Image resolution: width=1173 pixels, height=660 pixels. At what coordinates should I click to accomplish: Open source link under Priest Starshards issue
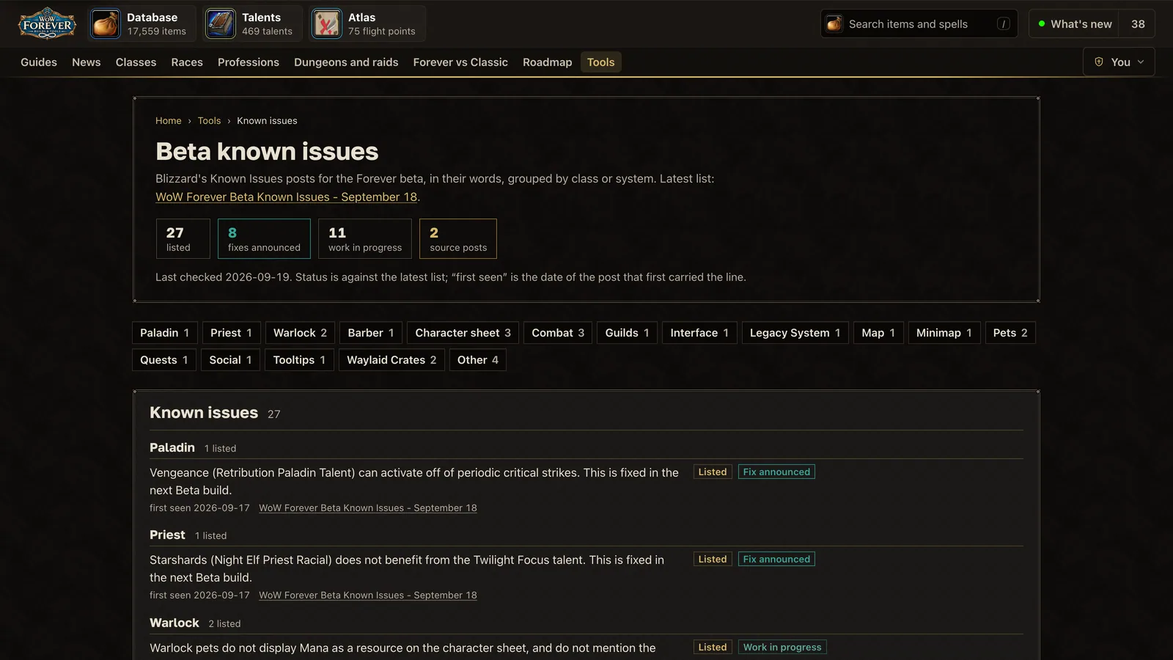pyautogui.click(x=368, y=595)
